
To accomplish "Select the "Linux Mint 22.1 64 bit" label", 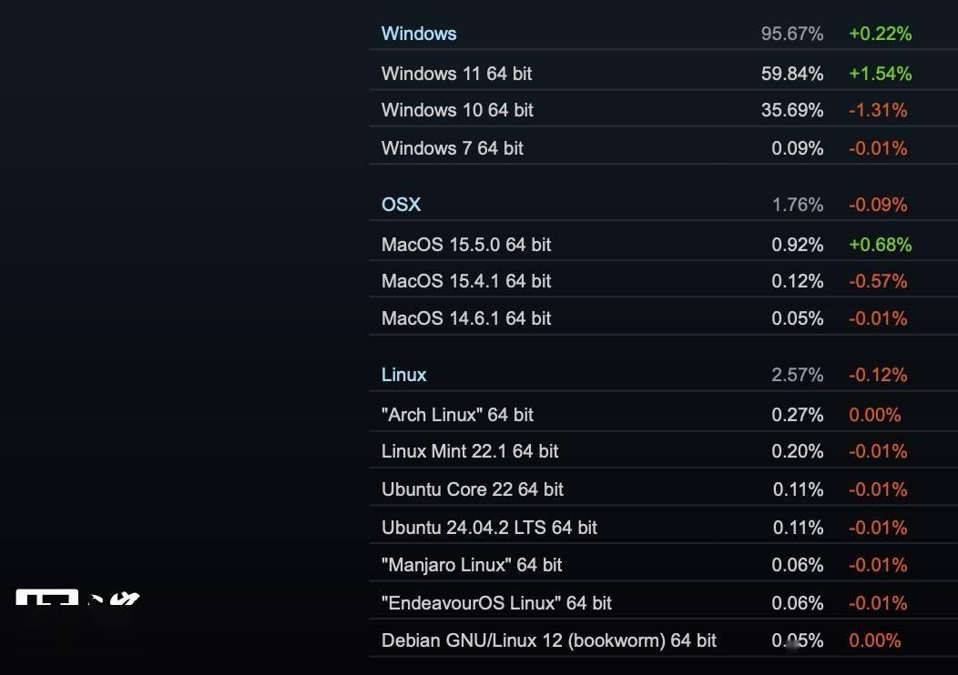I will coord(470,451).
